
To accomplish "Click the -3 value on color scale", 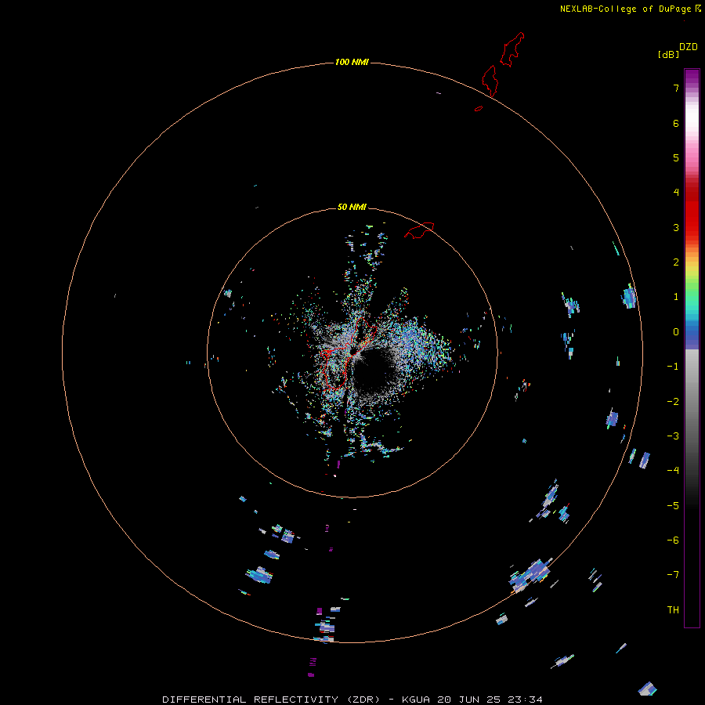I will point(673,436).
